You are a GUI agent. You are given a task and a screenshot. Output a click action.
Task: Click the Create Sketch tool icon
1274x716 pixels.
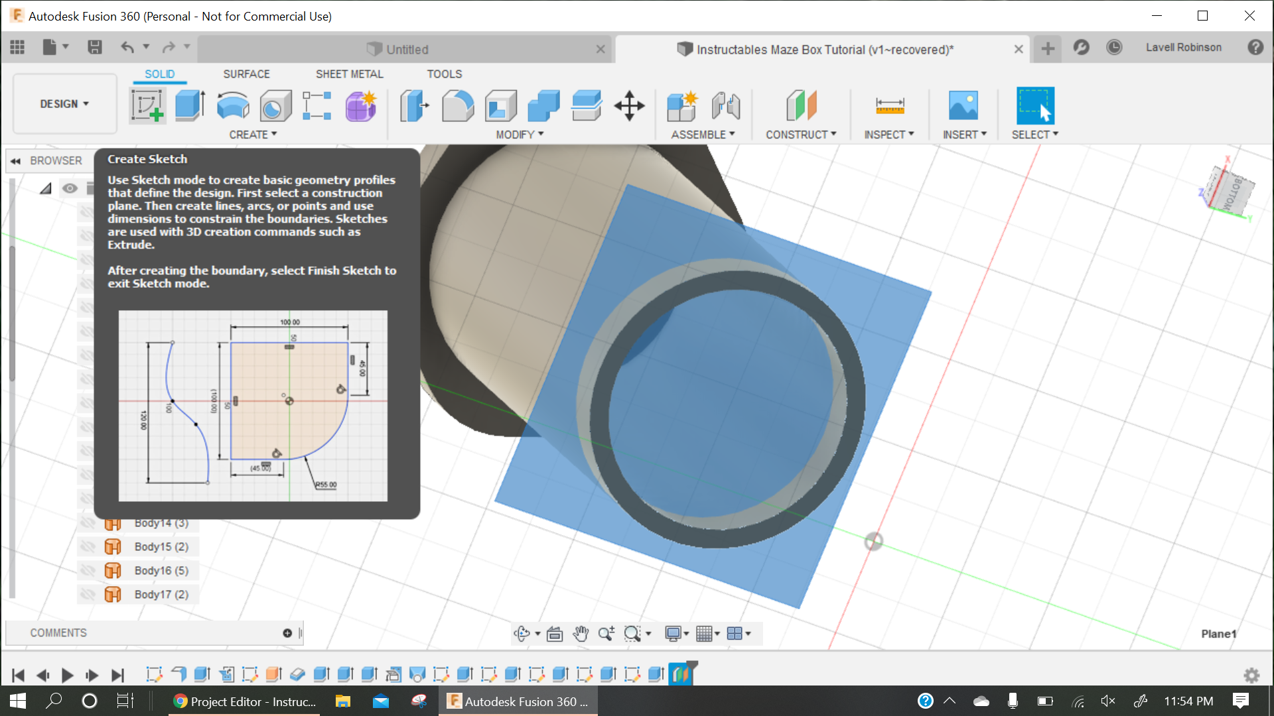147,106
